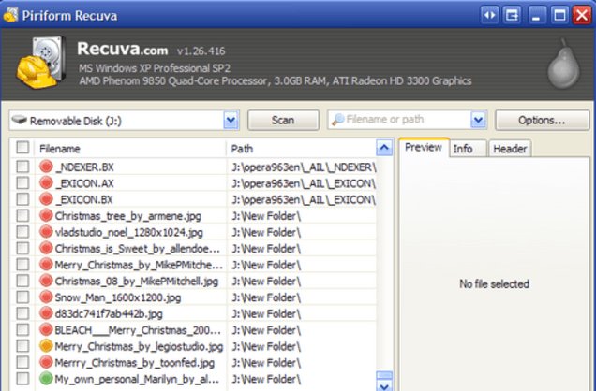The image size is (596, 391).
Task: Click the Recuva hard drive helmet logo
Action: pyautogui.click(x=41, y=63)
